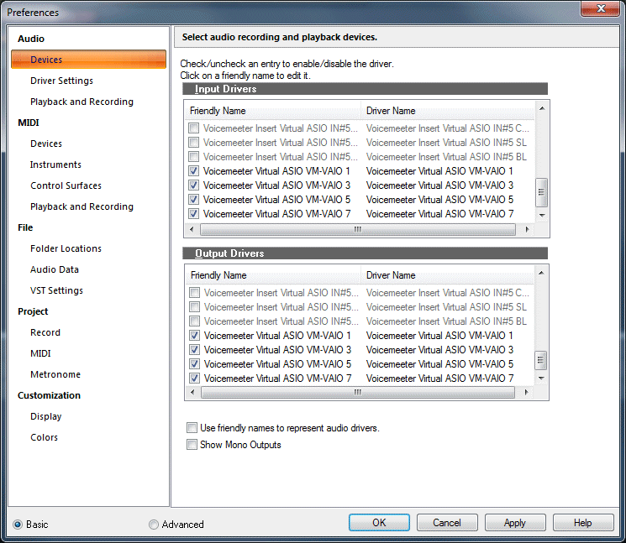
Task: Edit output friendly name Voicemeeter VM-VAIO 7
Action: (277, 379)
